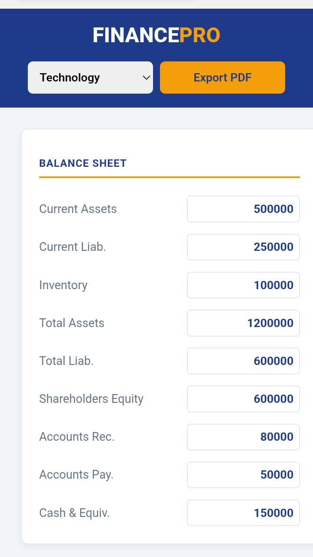Click into the Accounts Pay. field
The image size is (313, 557).
click(243, 475)
